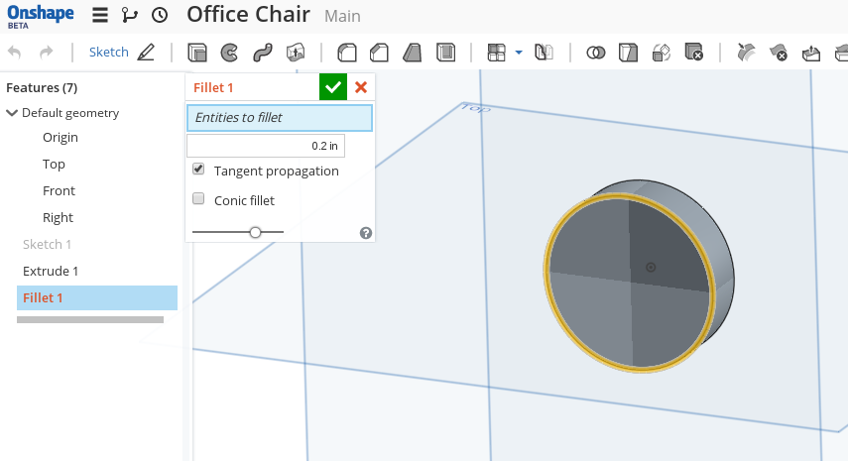
Task: Confirm Fillet 1 with green checkmark
Action: pos(333,87)
